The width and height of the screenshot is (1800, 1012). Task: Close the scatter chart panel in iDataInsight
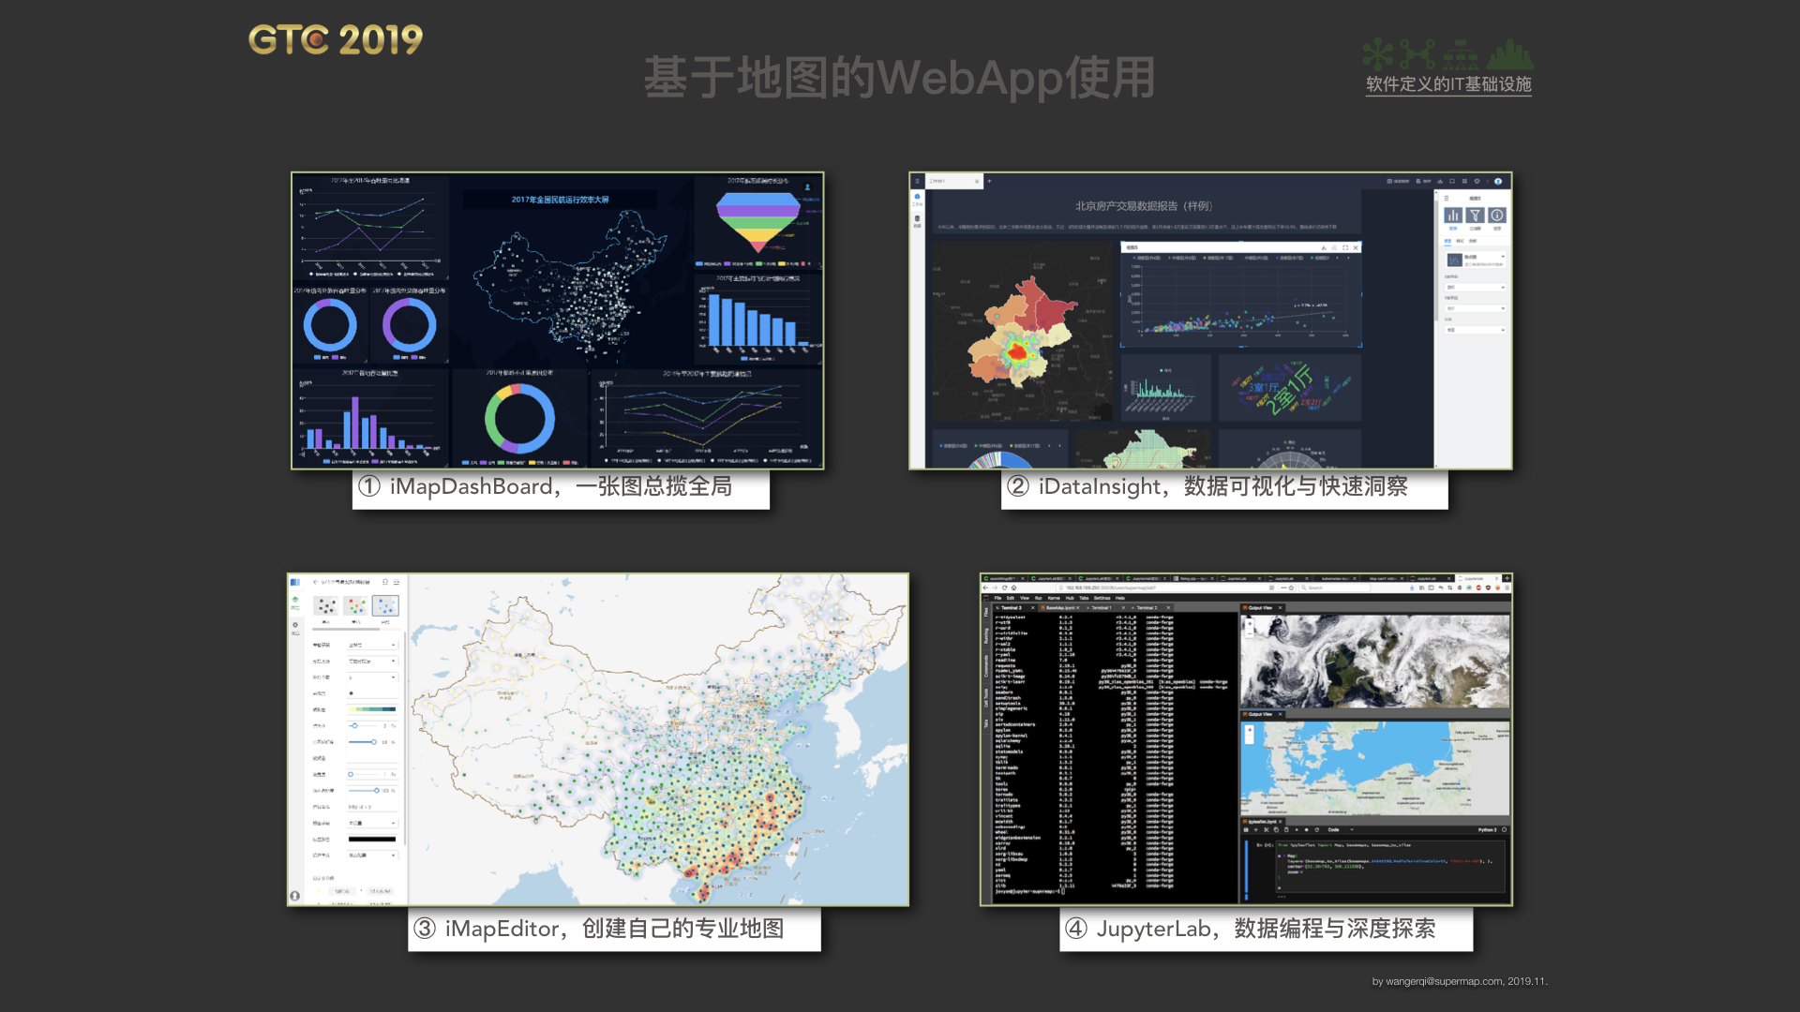point(1355,247)
